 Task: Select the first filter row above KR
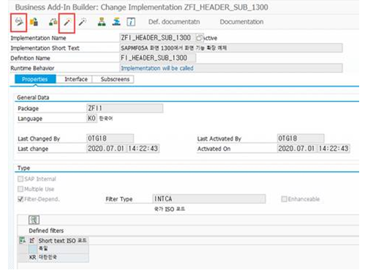(53, 249)
